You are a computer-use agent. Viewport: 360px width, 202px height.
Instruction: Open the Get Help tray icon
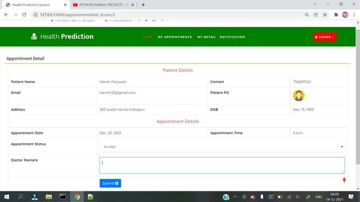tap(226, 197)
